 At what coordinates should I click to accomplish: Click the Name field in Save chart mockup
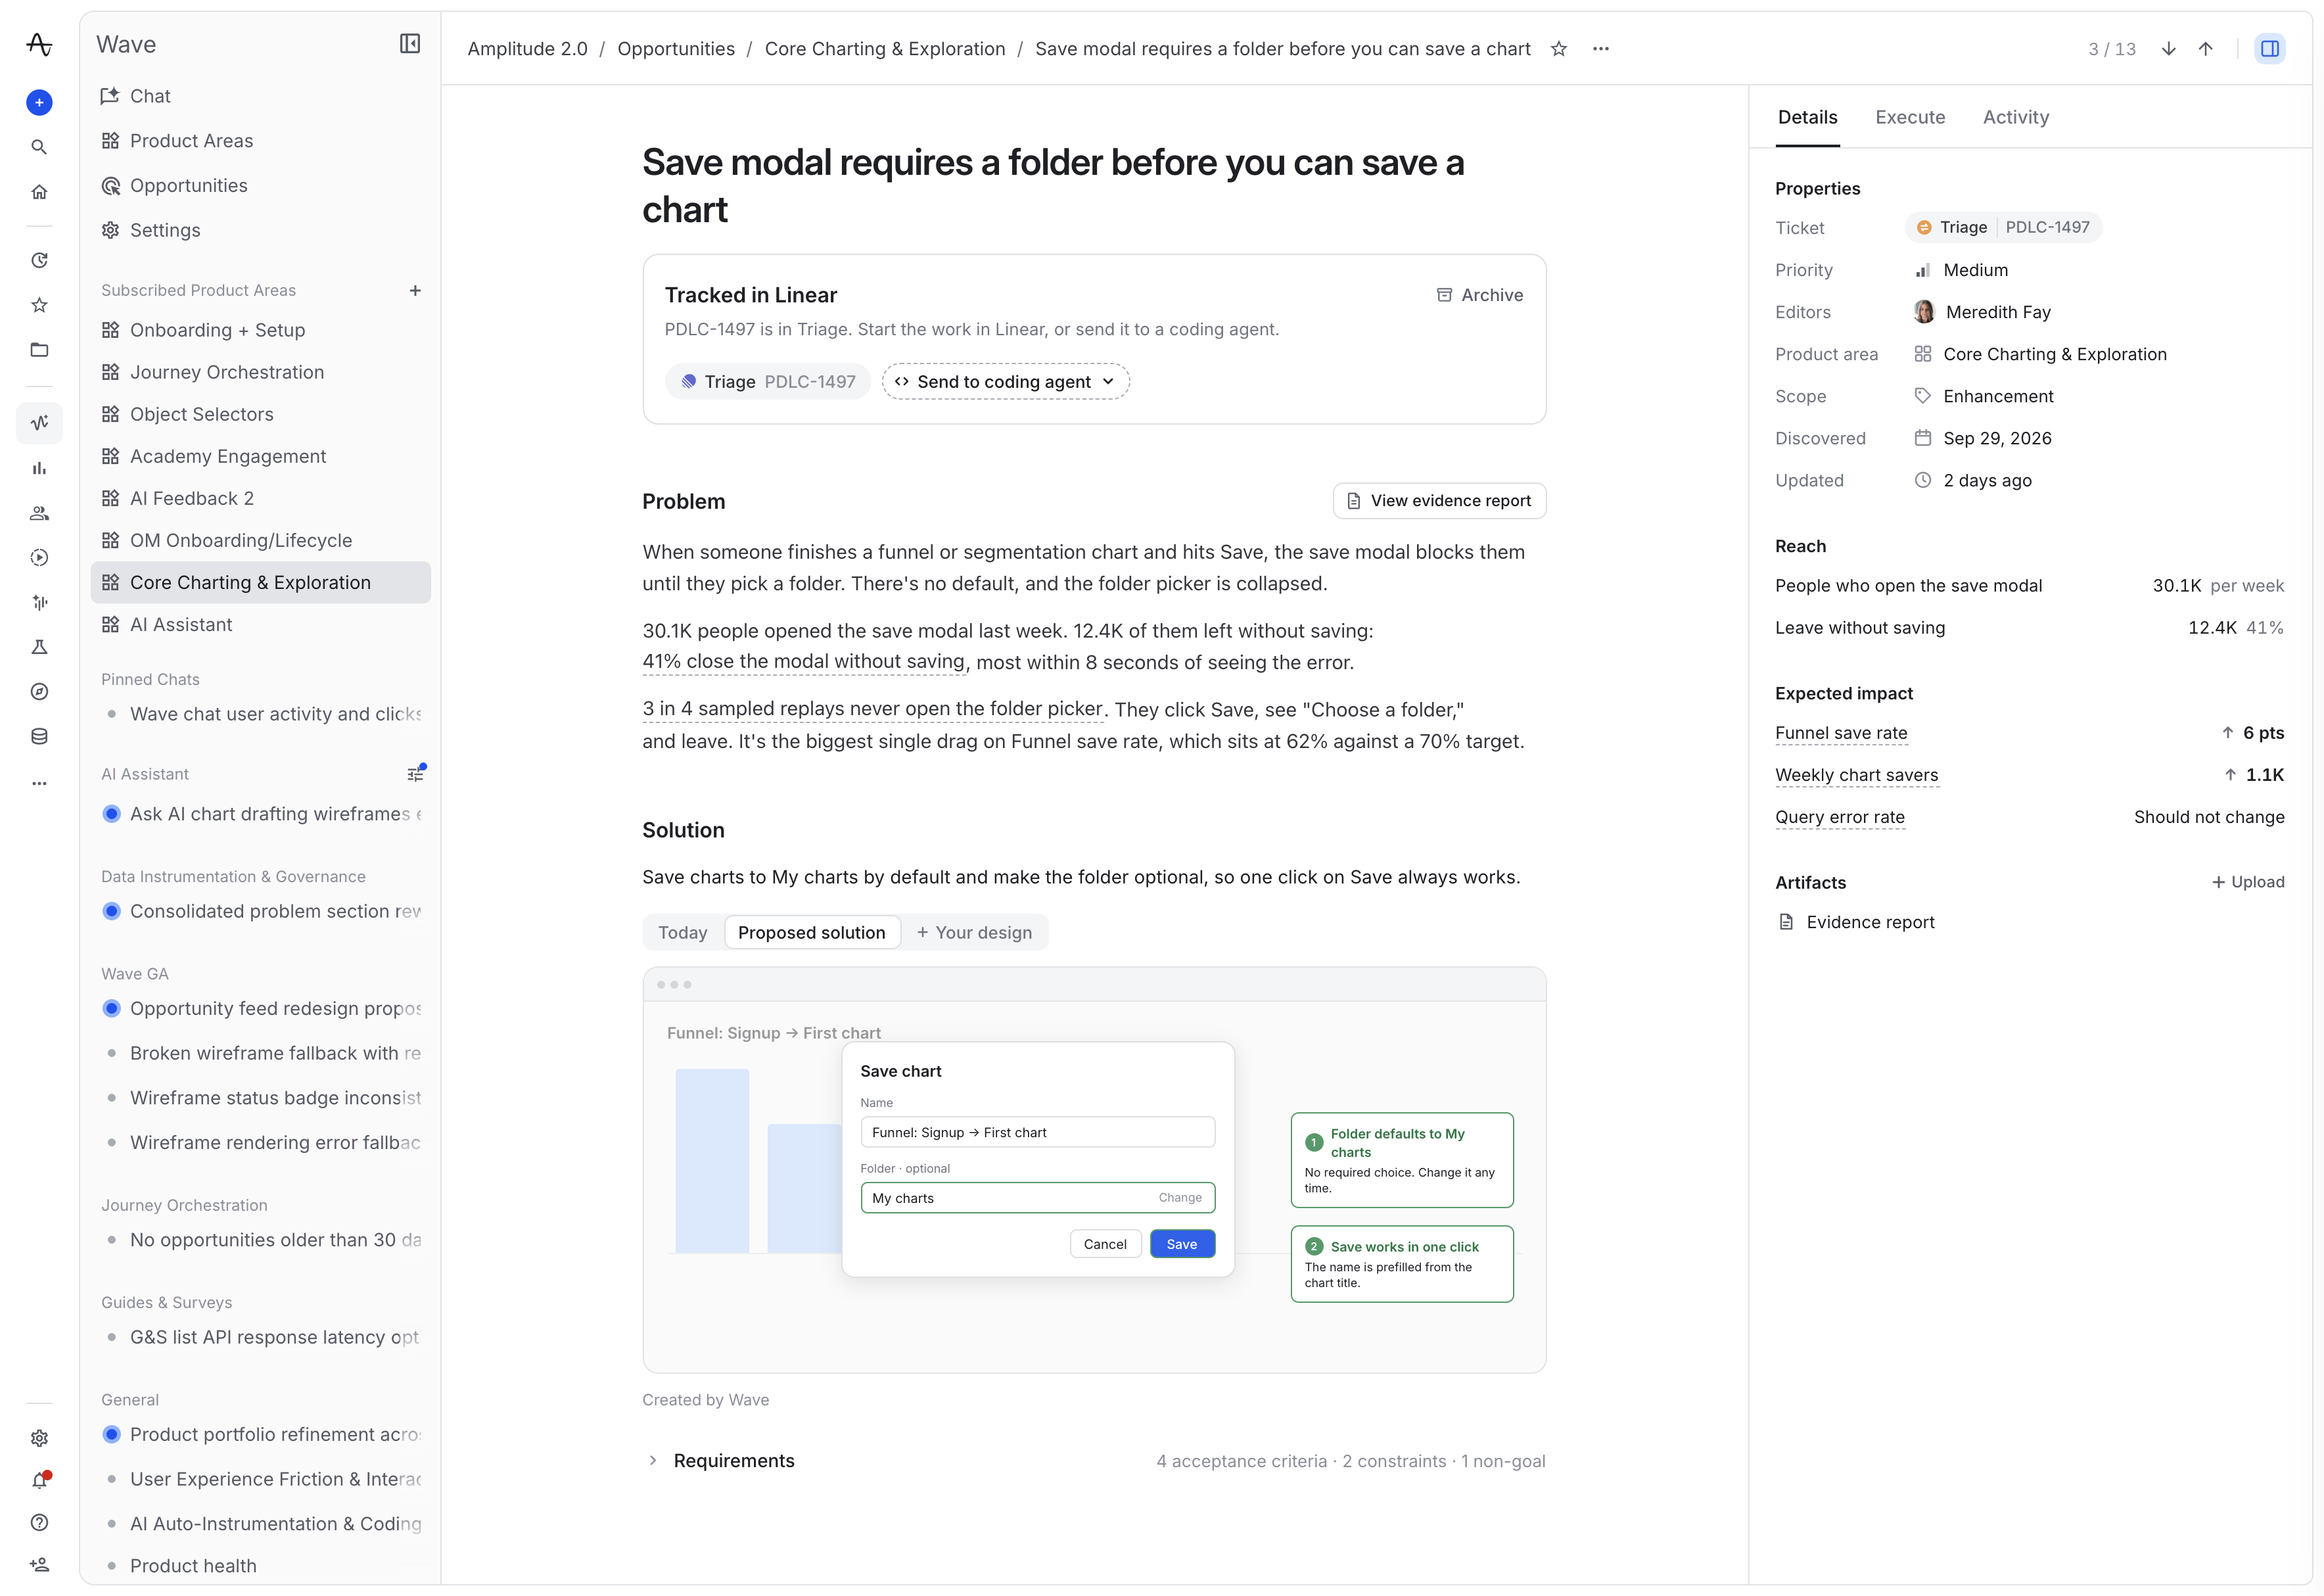[x=1037, y=1132]
